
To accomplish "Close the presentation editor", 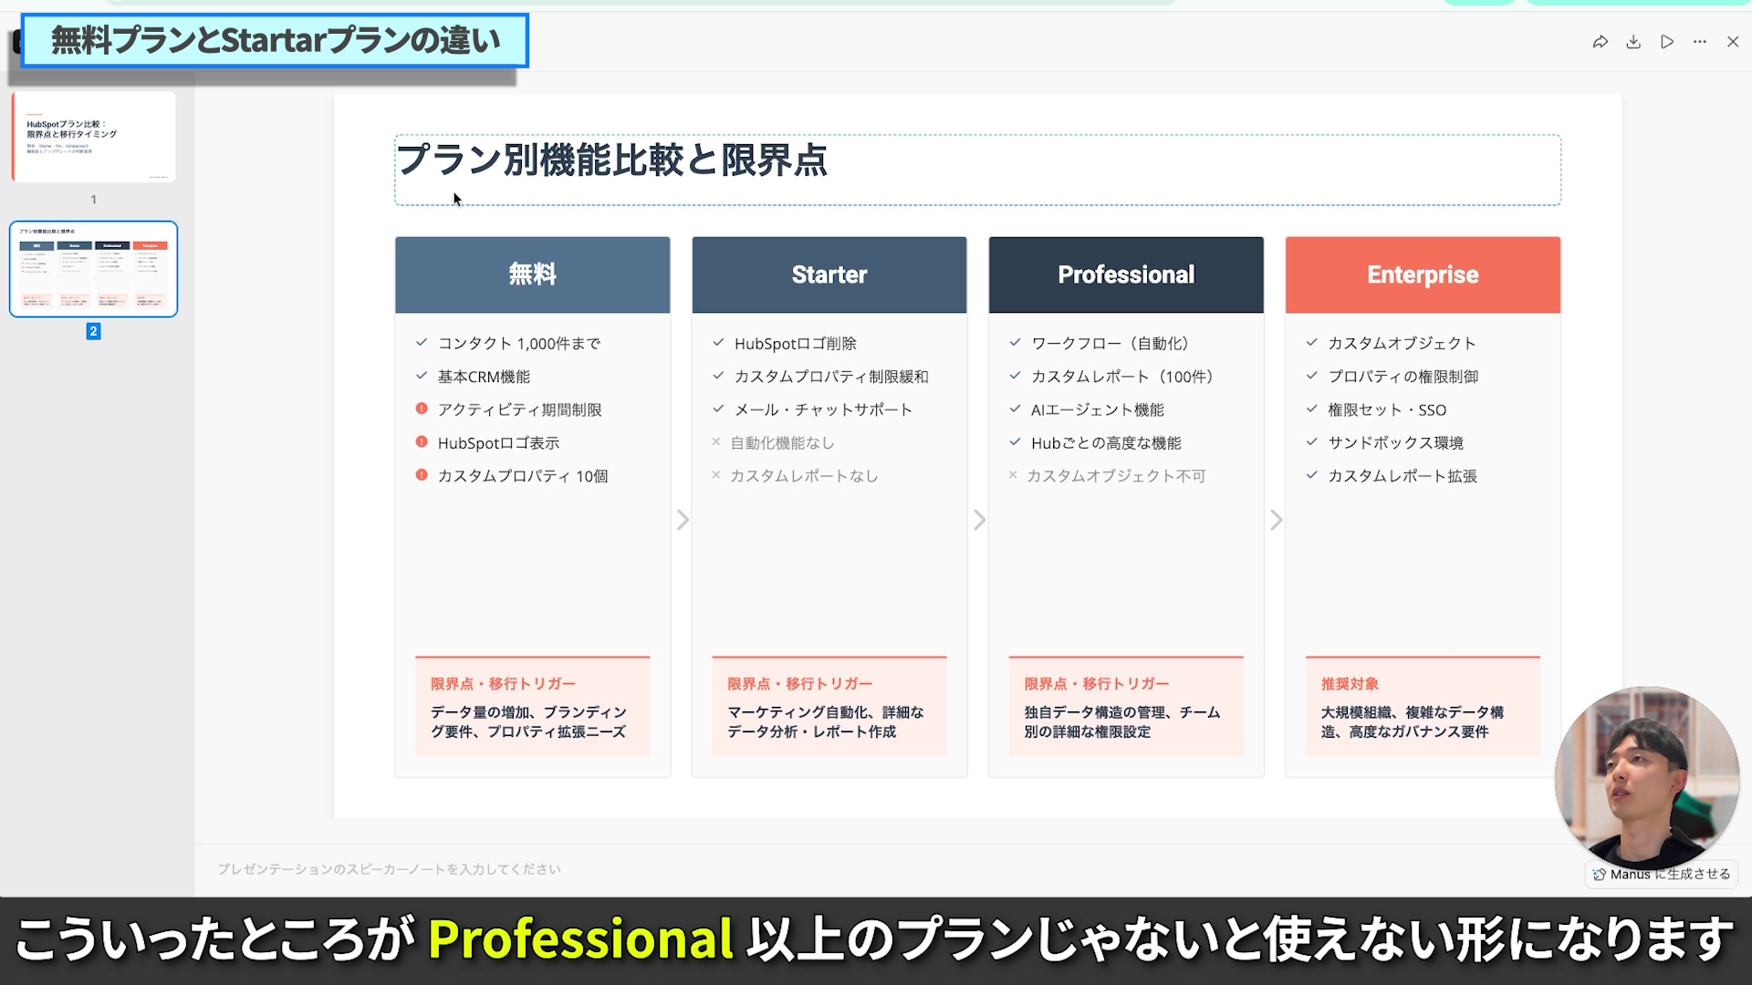I will (1732, 41).
